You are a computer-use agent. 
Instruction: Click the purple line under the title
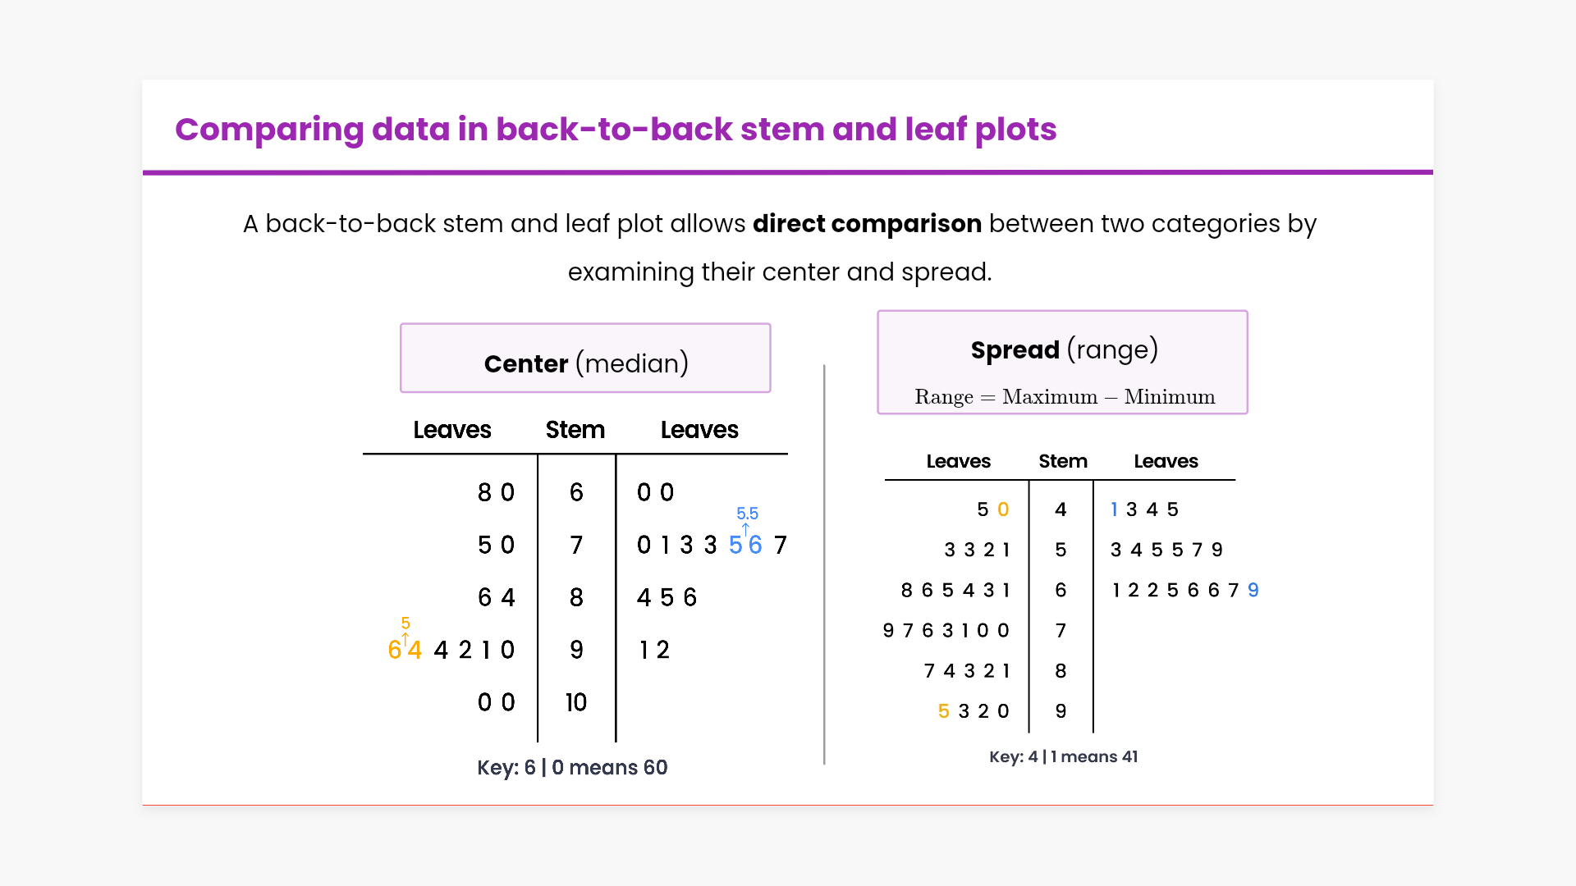click(x=788, y=172)
